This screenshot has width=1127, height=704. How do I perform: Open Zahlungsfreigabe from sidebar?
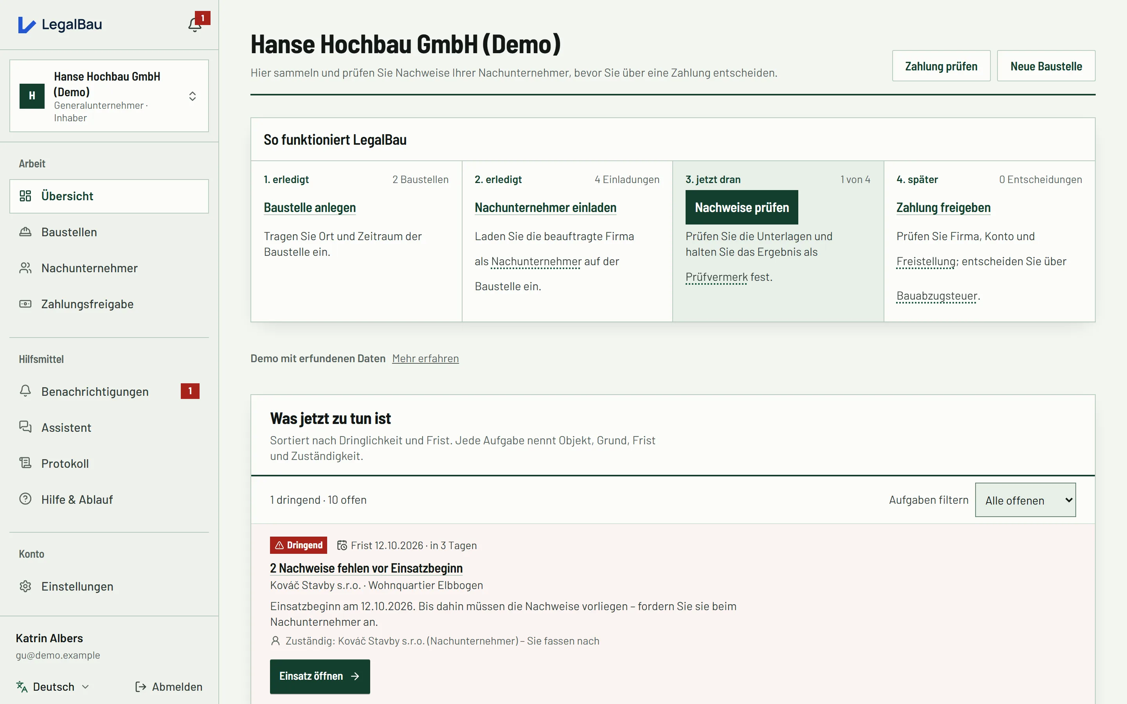109,304
